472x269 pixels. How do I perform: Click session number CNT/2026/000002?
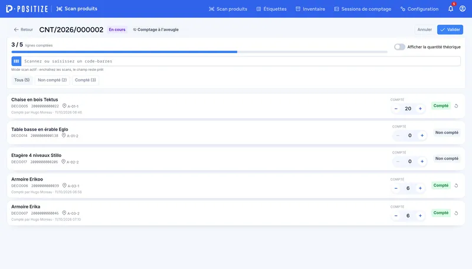(71, 29)
